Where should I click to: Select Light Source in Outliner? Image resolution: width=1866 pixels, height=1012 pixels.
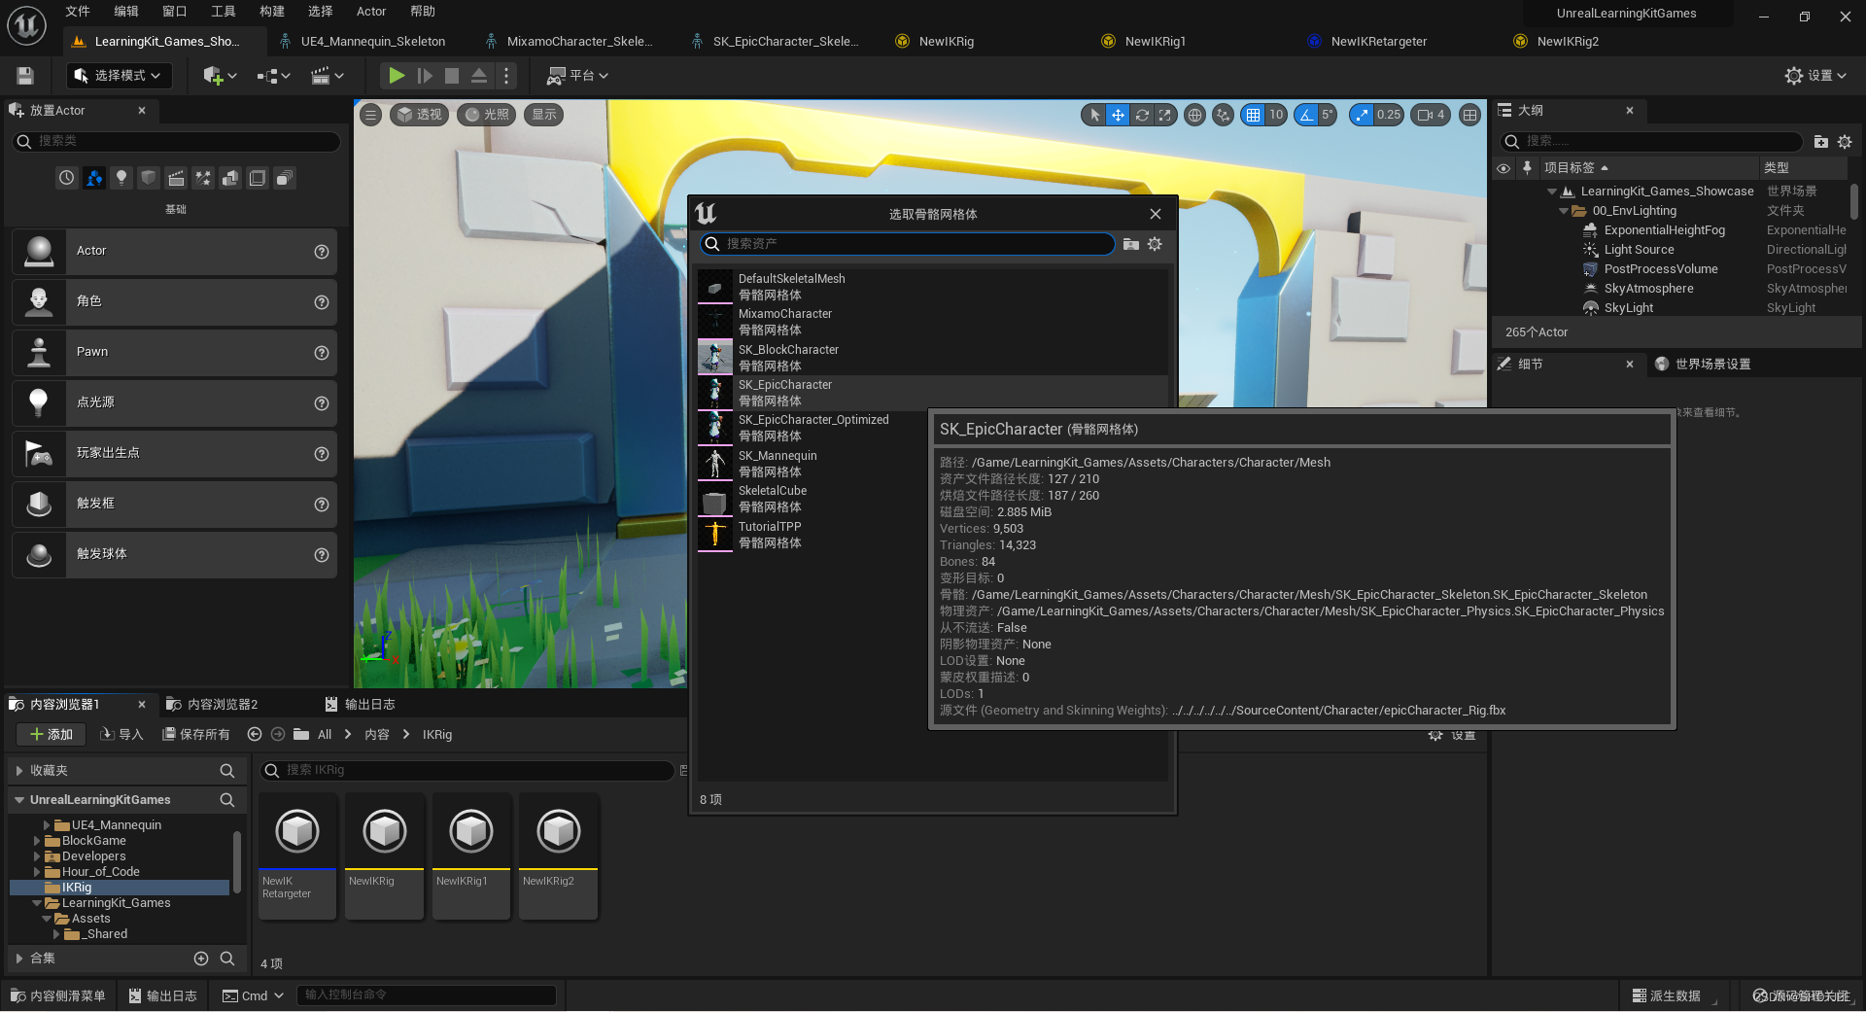click(1639, 250)
